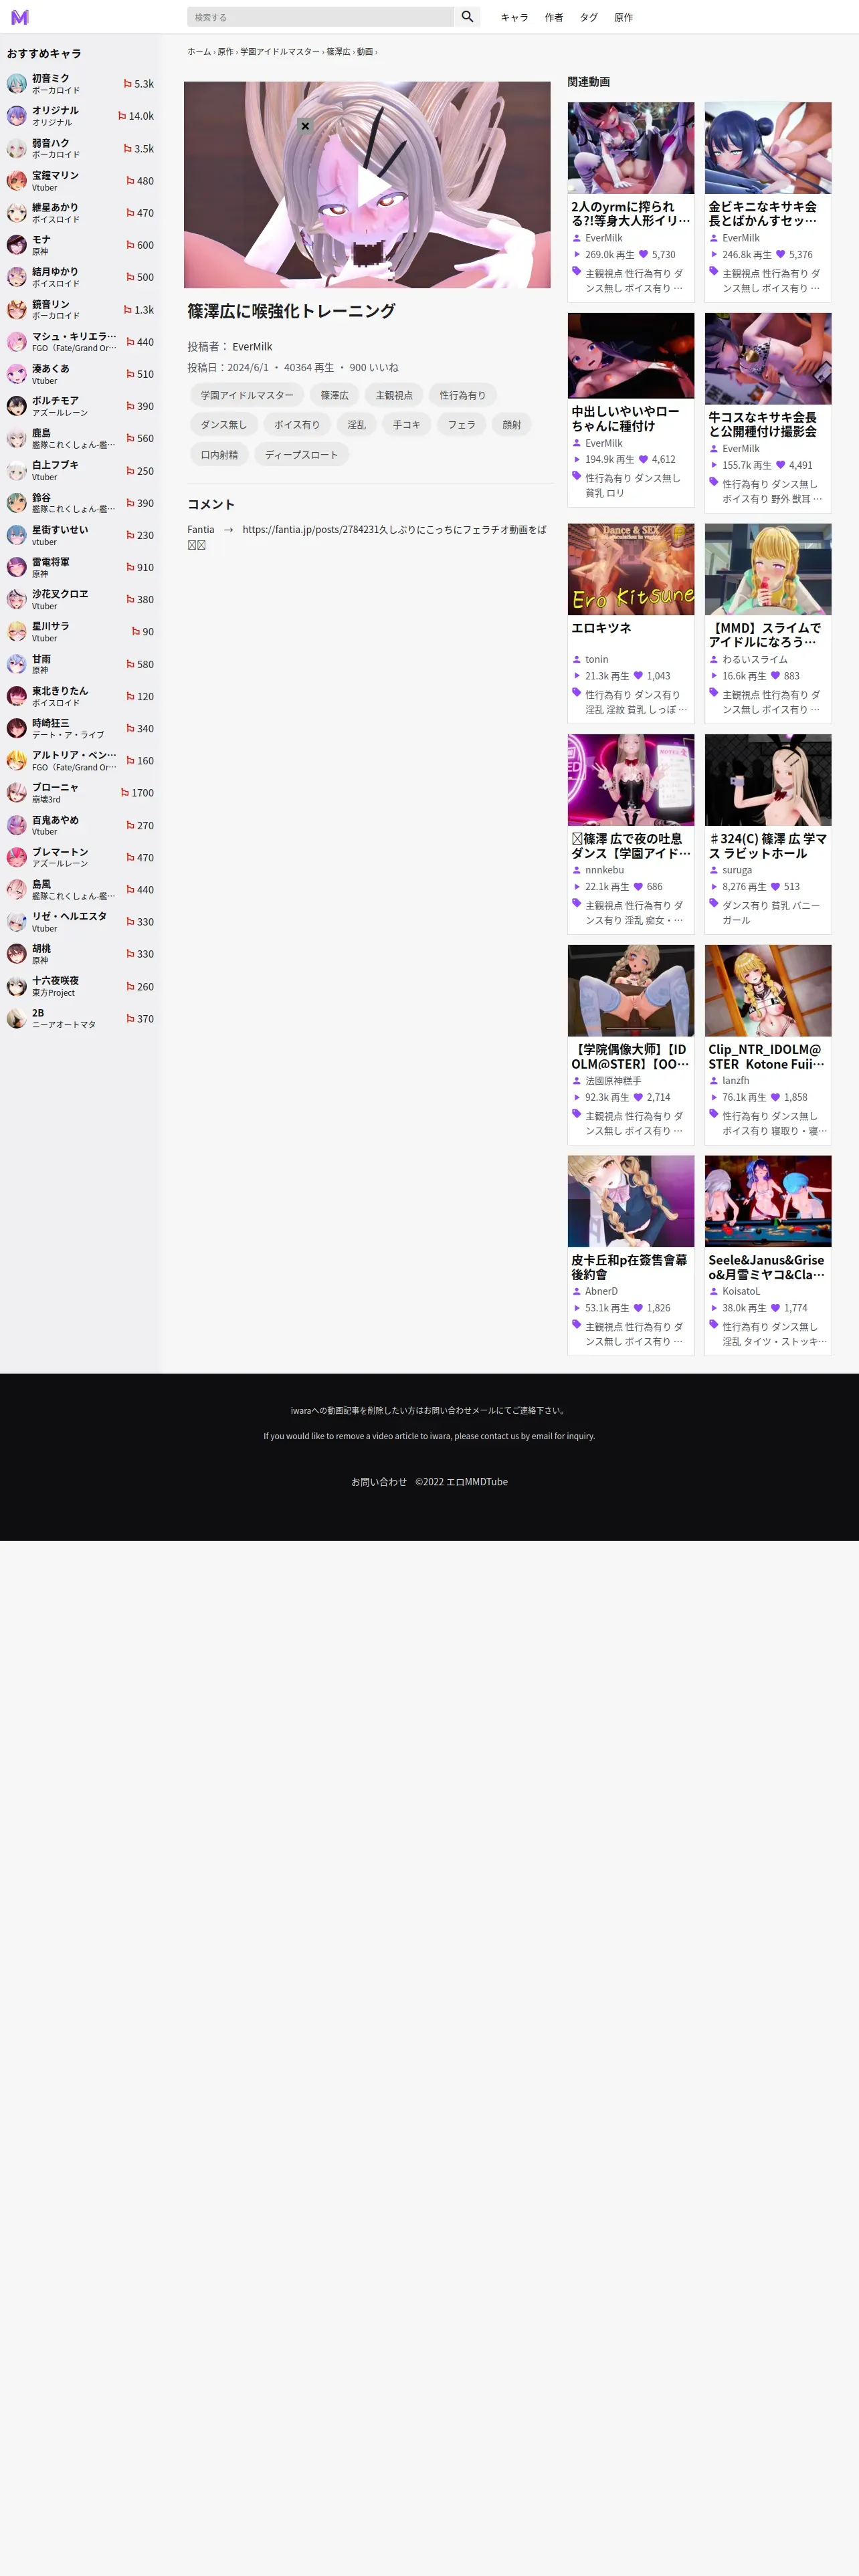This screenshot has width=859, height=2576.
Task: Open the お問い合わせ footer link
Action: pos(379,1482)
